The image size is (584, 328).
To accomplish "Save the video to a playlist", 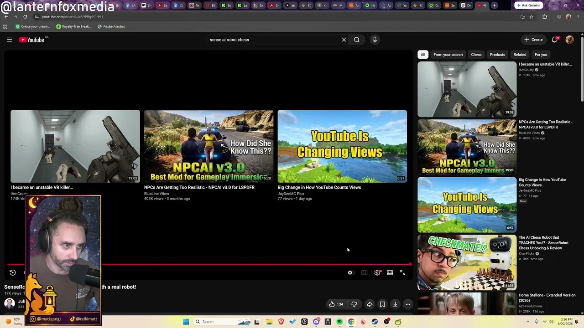I will coord(382,304).
